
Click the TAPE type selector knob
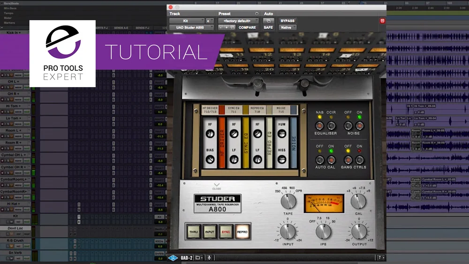tap(288, 201)
